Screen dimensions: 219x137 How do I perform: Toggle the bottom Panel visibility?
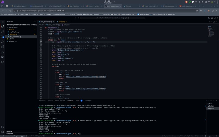point(212,18)
